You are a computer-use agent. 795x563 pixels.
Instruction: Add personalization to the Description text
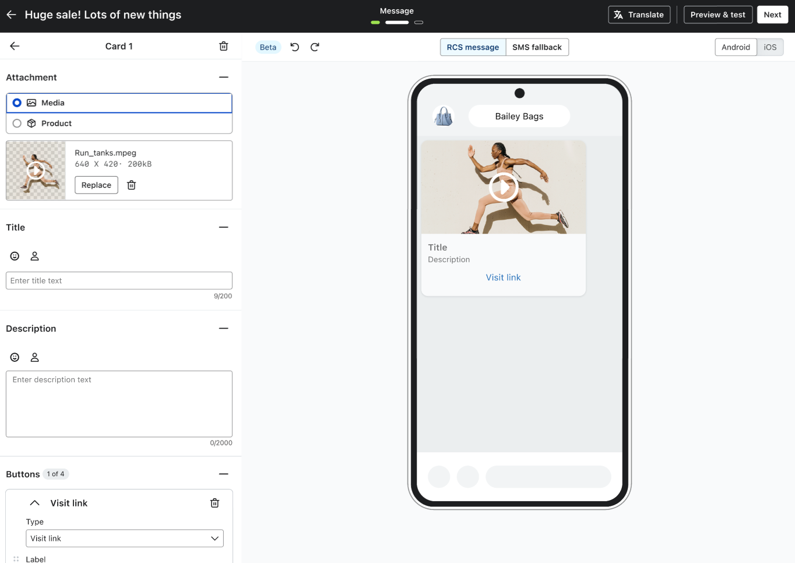pos(34,357)
